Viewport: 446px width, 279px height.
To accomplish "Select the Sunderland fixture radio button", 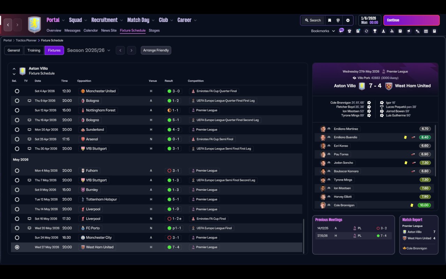I will (x=17, y=129).
